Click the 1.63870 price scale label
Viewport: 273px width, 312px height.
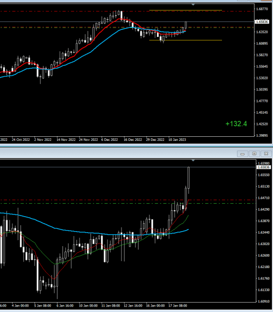click(263, 221)
